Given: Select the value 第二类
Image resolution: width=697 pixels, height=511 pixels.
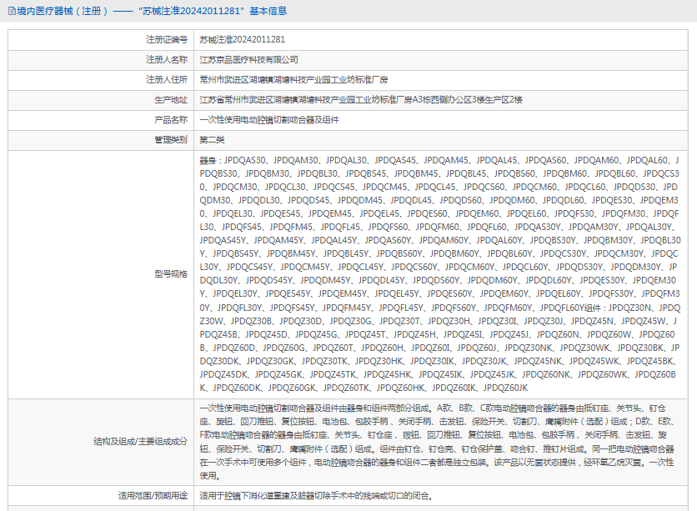Looking at the screenshot, I should [212, 139].
